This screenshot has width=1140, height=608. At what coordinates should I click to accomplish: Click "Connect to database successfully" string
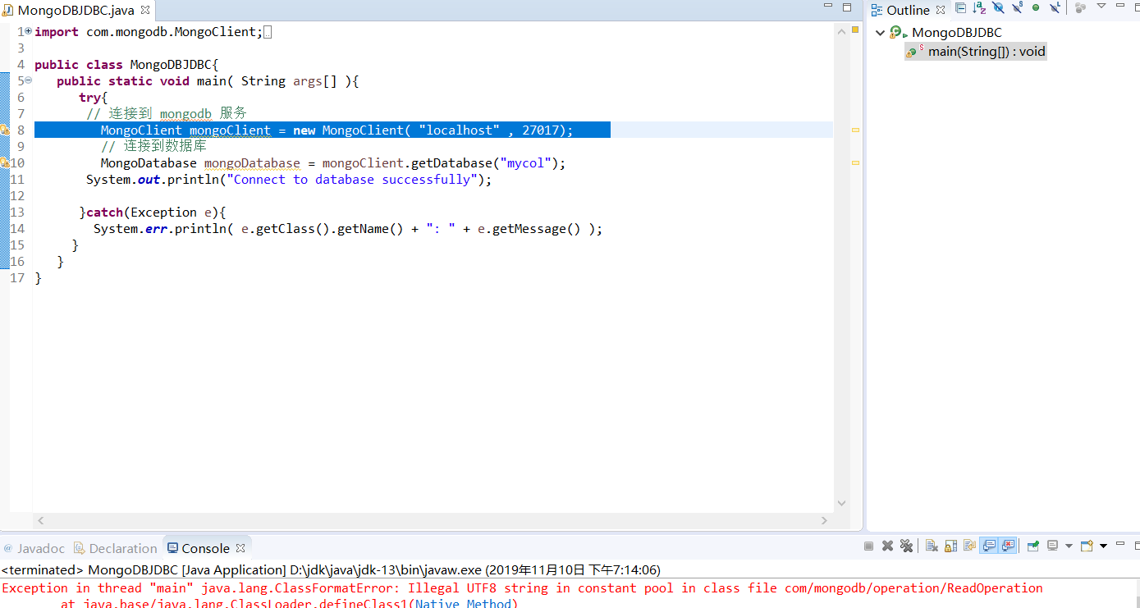pyautogui.click(x=352, y=179)
